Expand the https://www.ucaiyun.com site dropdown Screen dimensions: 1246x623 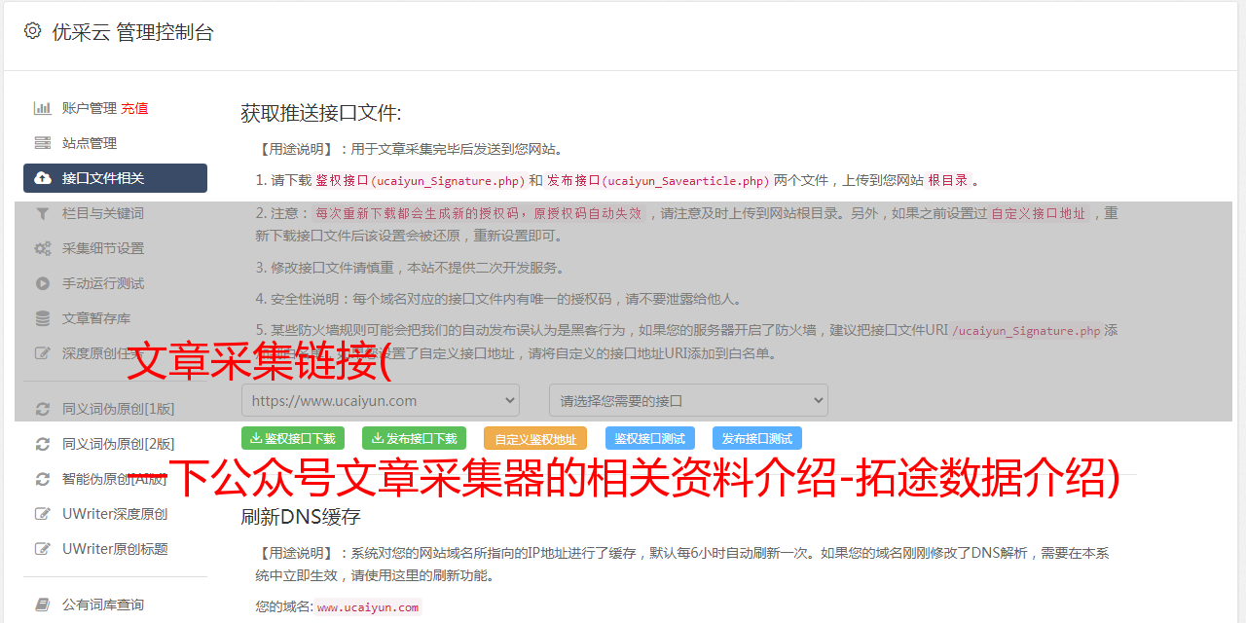[x=381, y=400]
